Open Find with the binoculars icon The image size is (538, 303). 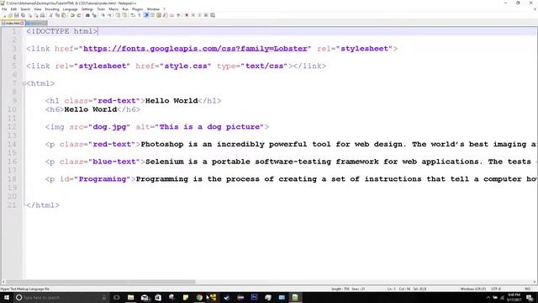[87, 15]
